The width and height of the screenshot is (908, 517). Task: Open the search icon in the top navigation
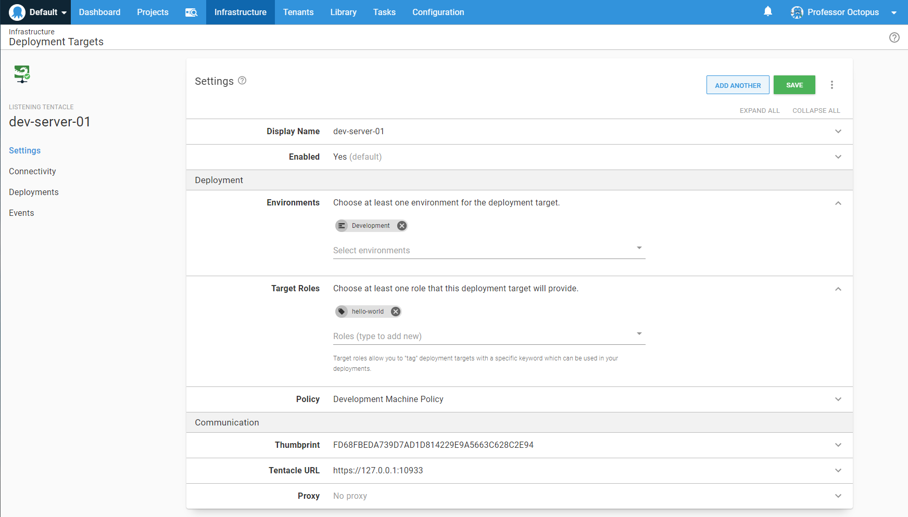tap(191, 12)
